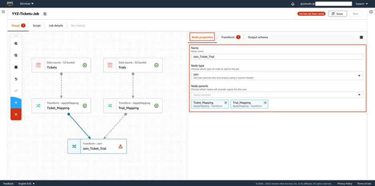
Task: Undo the last canvas action
Action: point(16,79)
